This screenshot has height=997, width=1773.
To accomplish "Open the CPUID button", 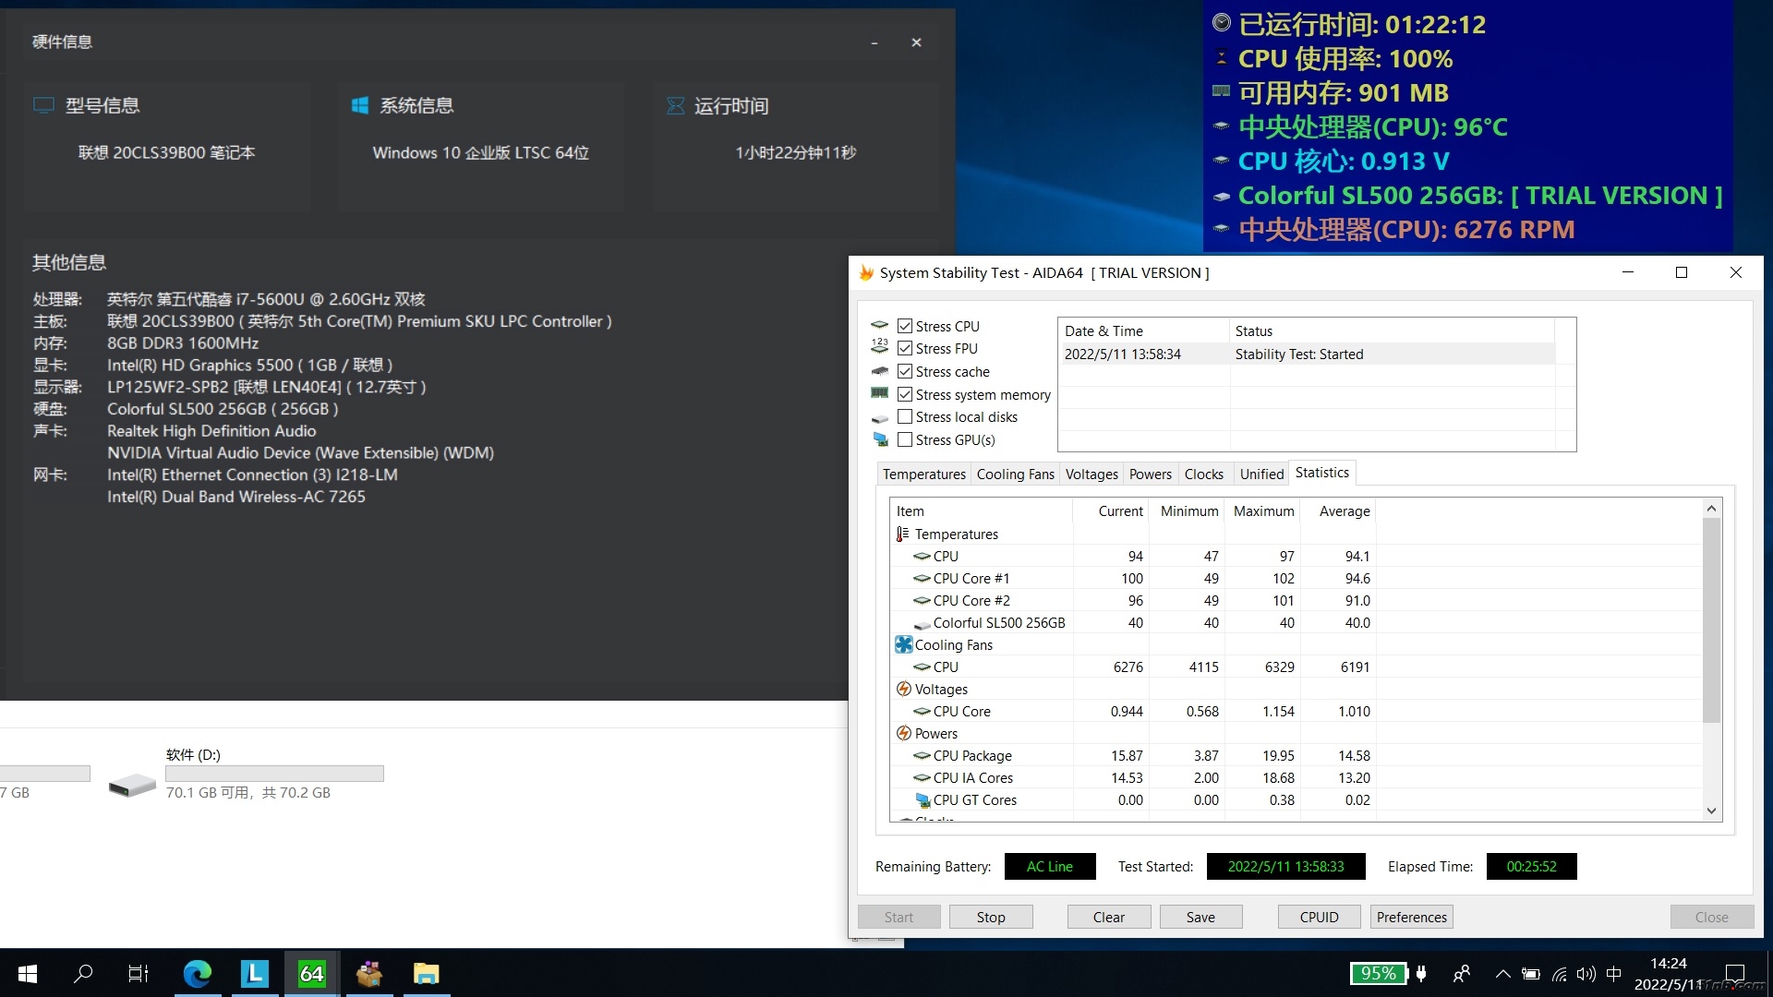I will tap(1319, 917).
